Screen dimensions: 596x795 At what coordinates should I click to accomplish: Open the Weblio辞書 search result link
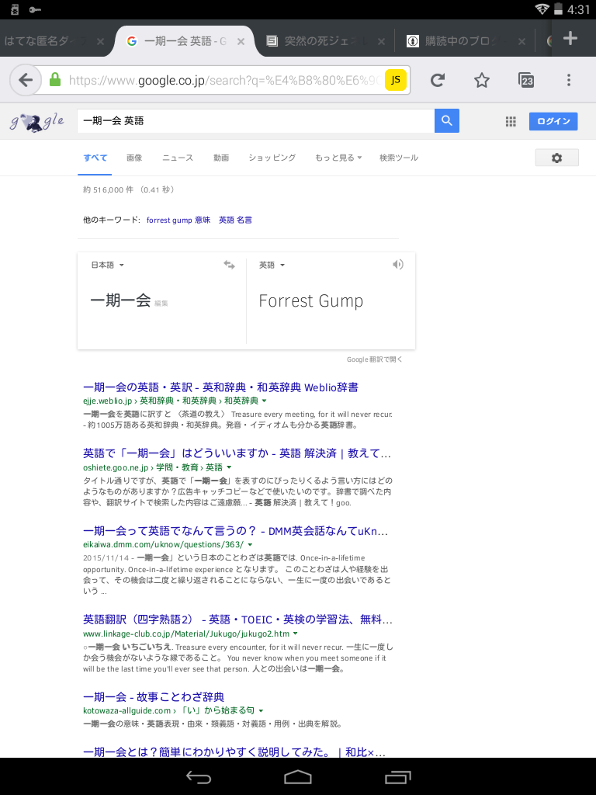point(220,387)
